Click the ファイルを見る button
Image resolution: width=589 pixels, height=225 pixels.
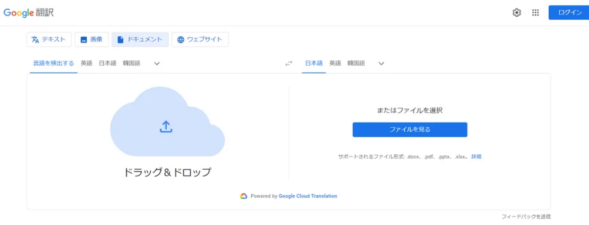coord(410,129)
